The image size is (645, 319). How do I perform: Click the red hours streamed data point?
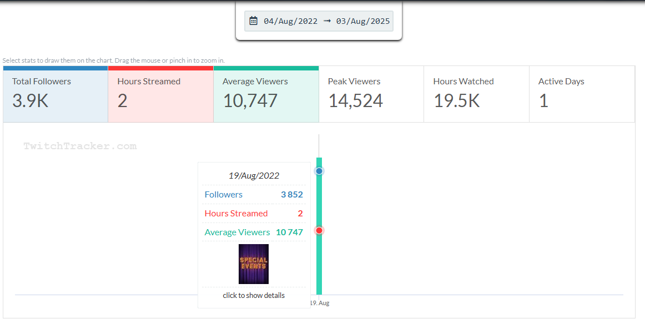tap(319, 230)
